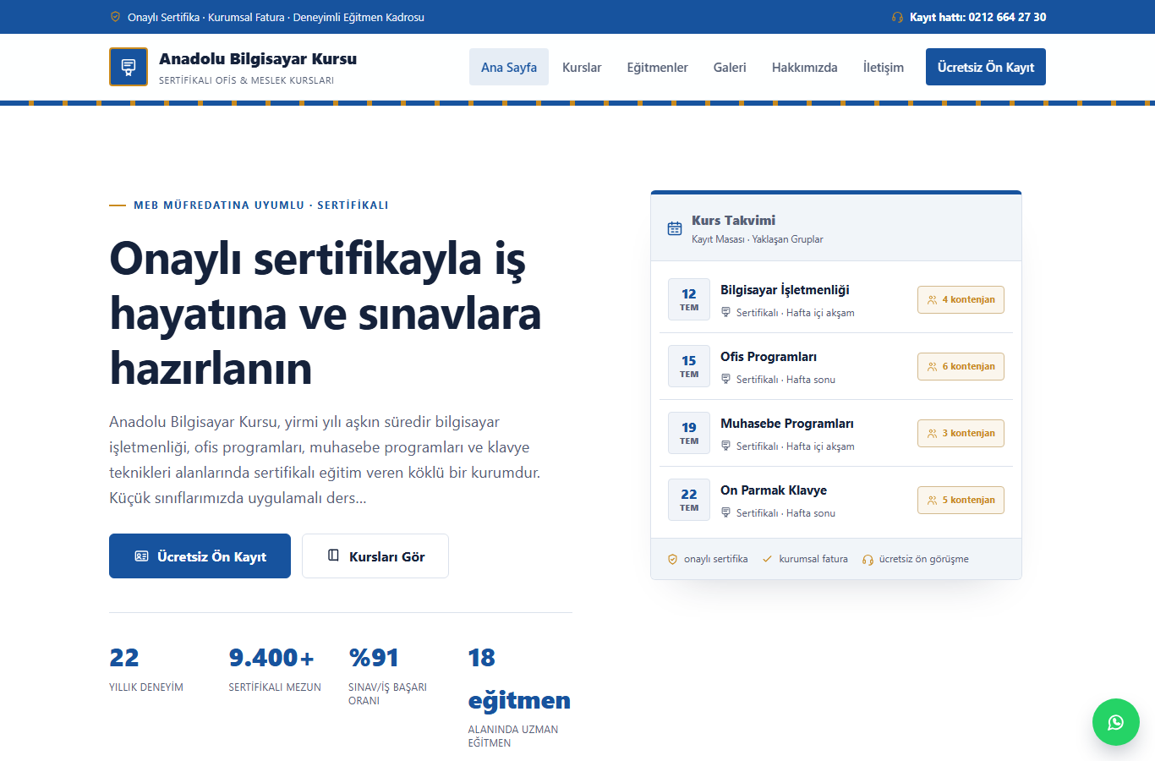Open the Galeri menu item
Viewport: 1155px width, 761px height.
pyautogui.click(x=730, y=67)
